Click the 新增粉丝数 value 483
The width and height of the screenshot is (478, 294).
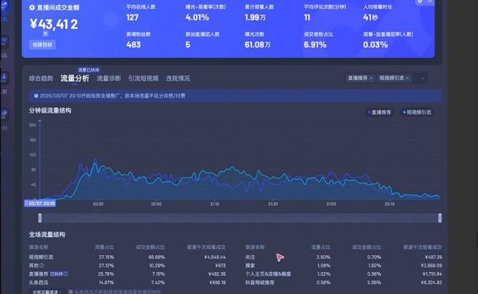point(134,45)
